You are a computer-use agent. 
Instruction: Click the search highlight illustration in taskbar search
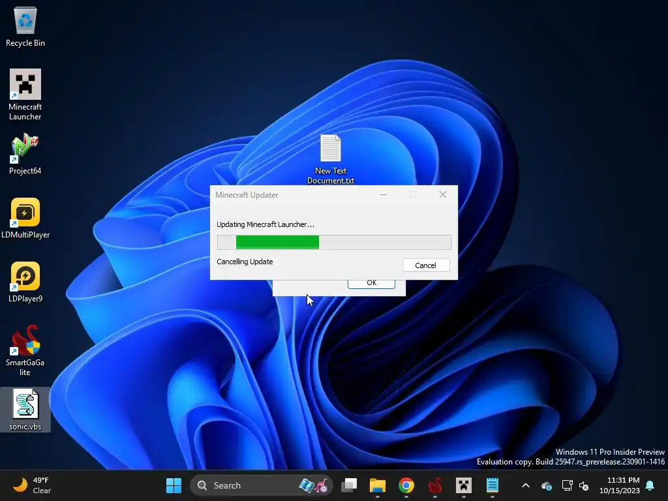tap(314, 485)
